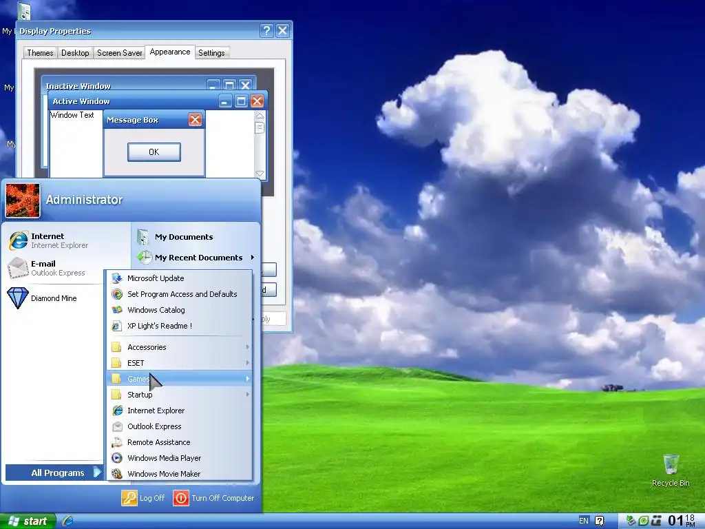Expand the Accessories folder submenu
The height and width of the screenshot is (529, 705).
point(180,347)
